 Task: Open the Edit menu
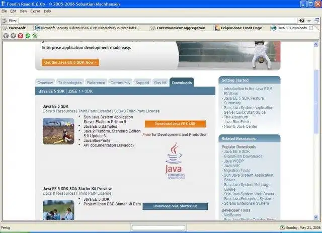click(13, 11)
